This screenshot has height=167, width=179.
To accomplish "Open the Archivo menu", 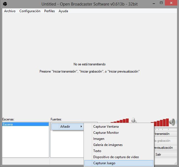I will (10, 11).
